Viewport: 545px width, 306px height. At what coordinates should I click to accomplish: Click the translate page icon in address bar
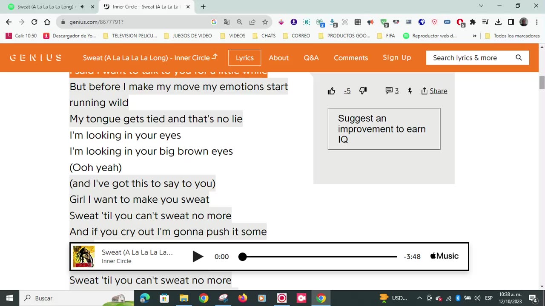point(227,22)
